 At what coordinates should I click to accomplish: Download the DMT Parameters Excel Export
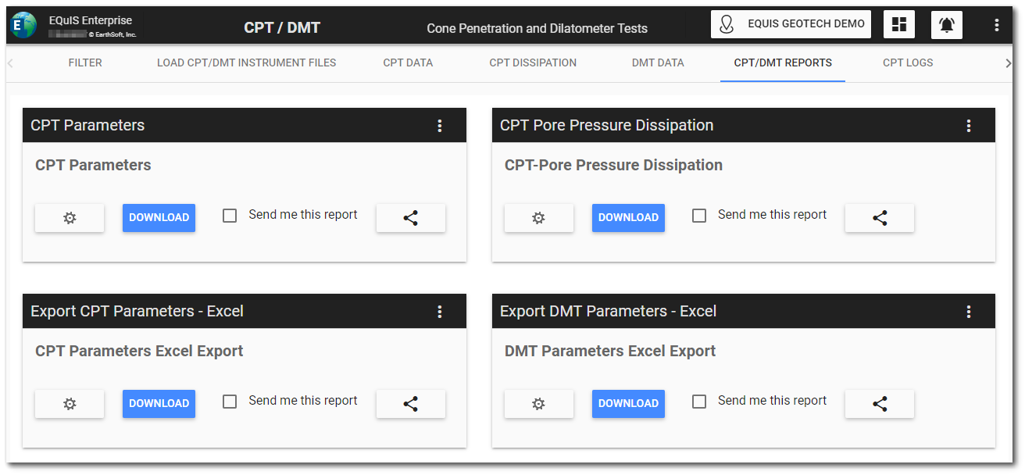tap(628, 404)
